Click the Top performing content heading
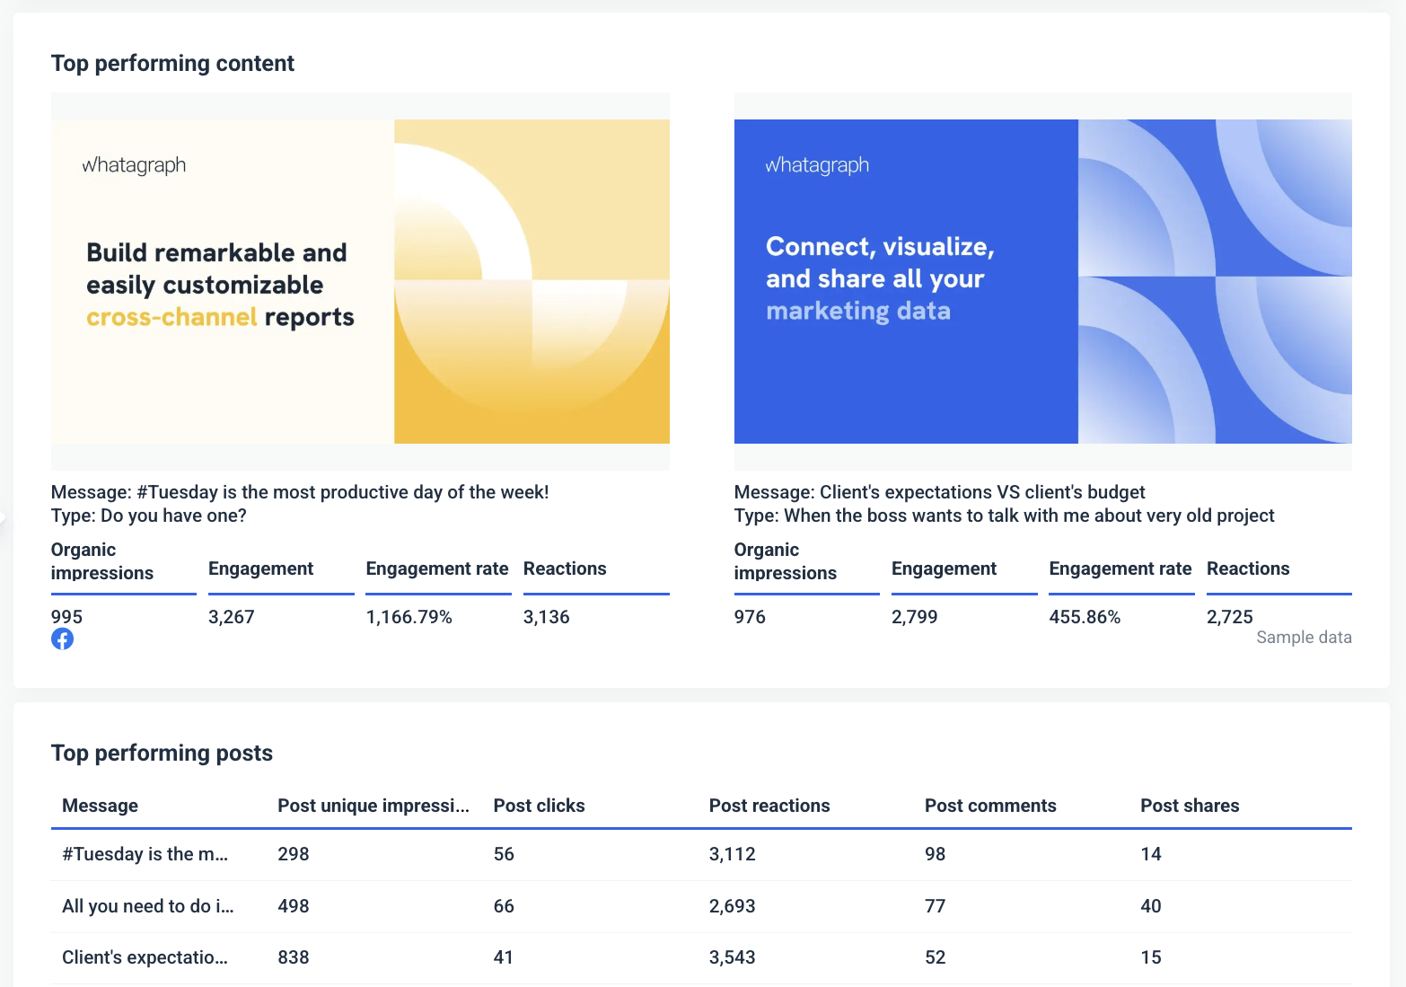Screen dimensions: 1406x987 pos(172,63)
